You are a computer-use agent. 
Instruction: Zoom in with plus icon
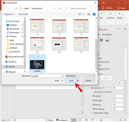116,120
